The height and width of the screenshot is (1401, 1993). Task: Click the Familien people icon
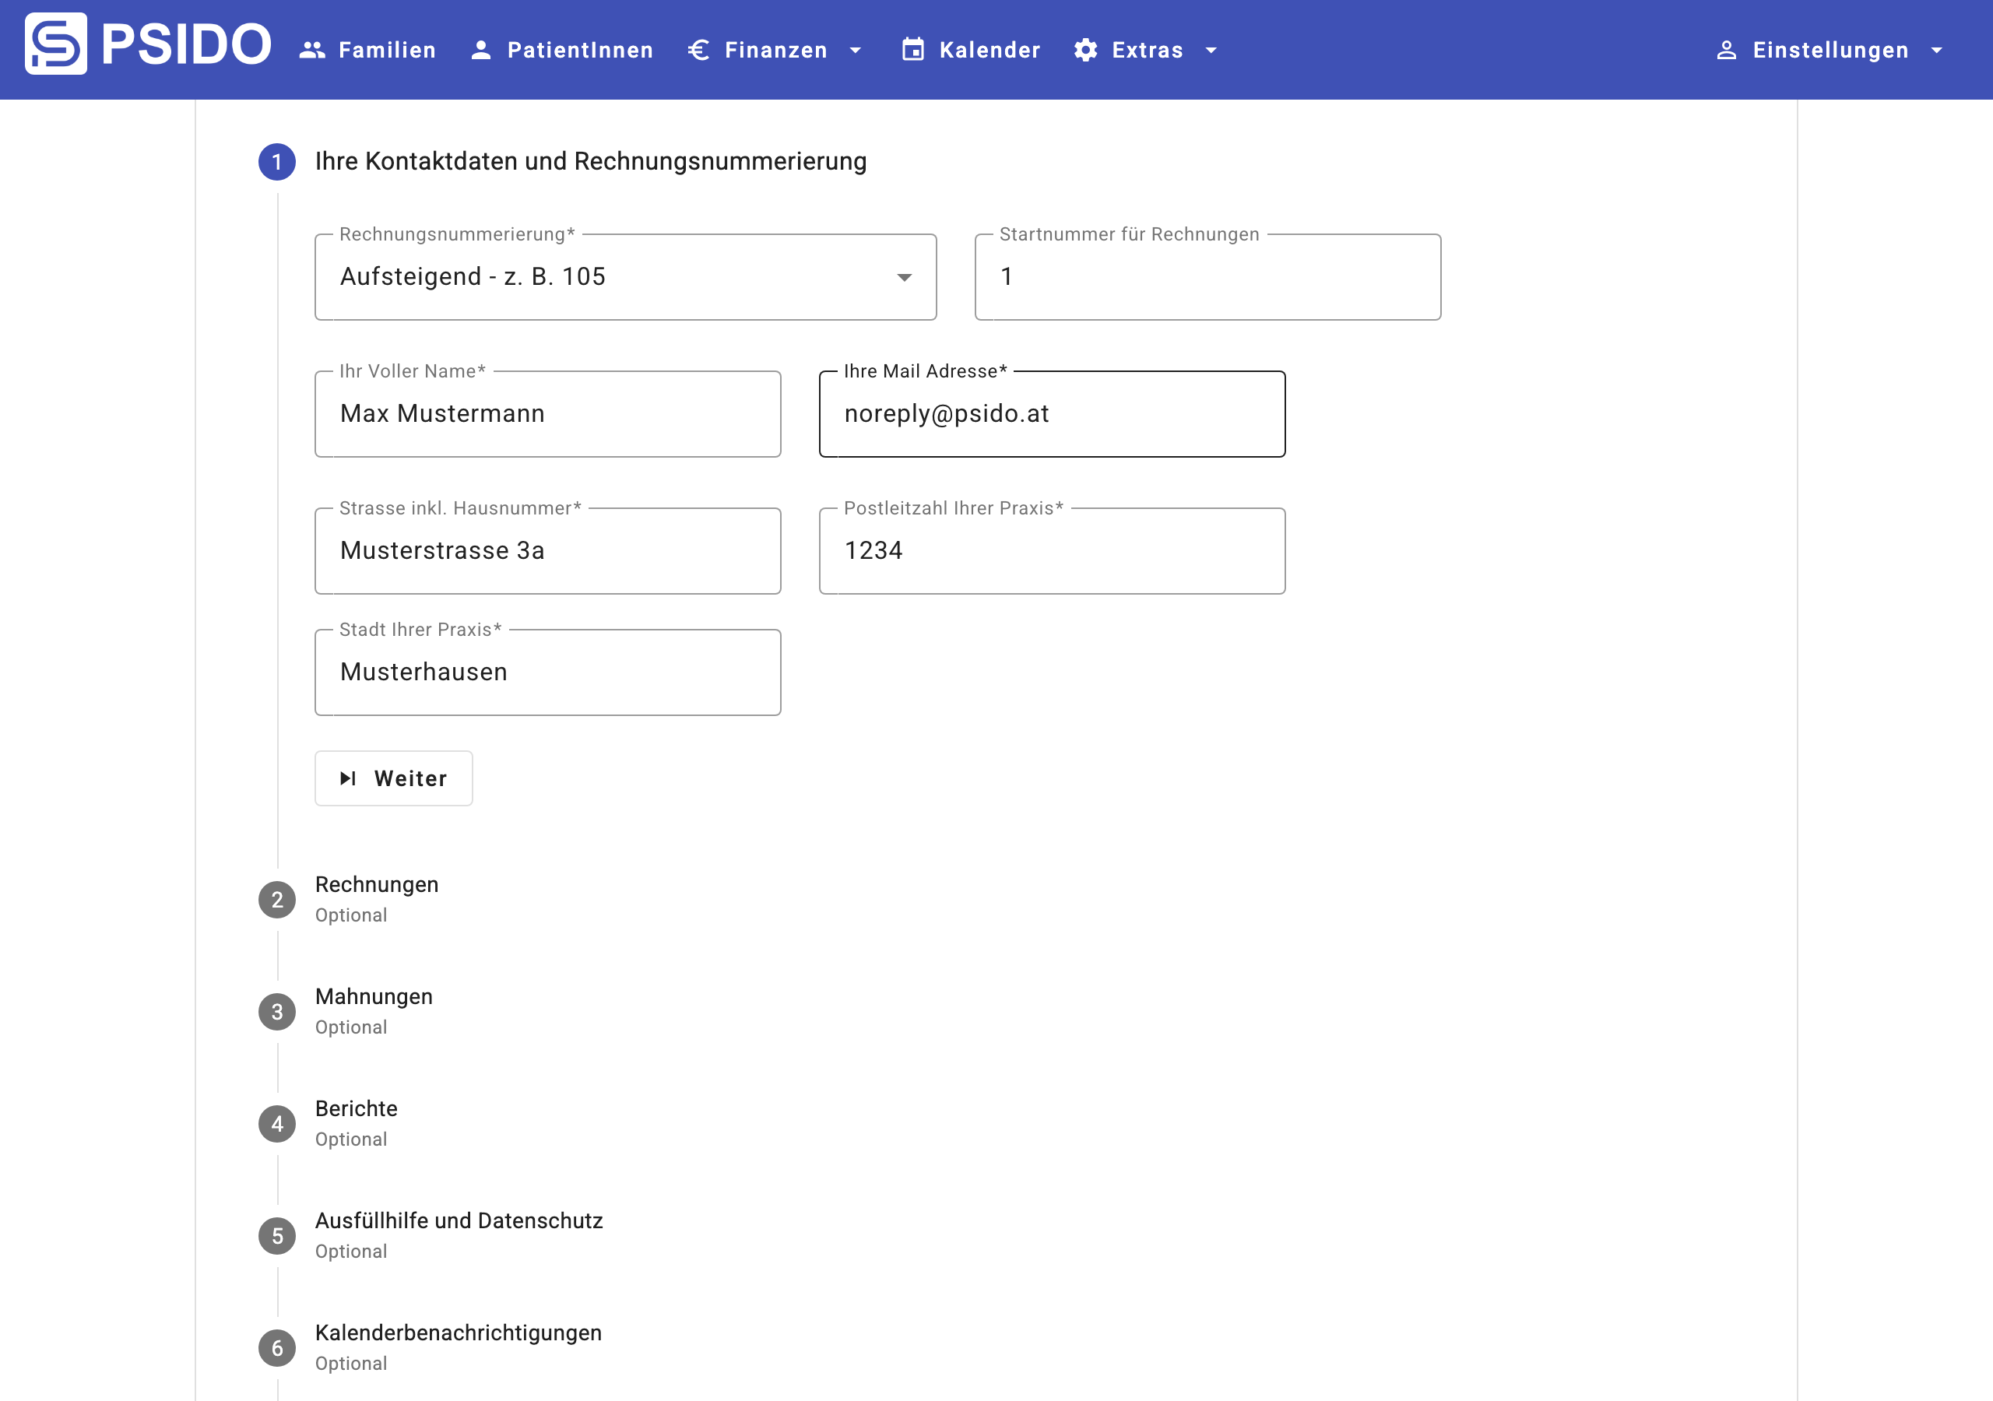coord(311,51)
